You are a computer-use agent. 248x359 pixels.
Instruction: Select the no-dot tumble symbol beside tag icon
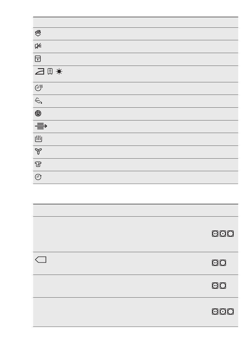(x=223, y=263)
